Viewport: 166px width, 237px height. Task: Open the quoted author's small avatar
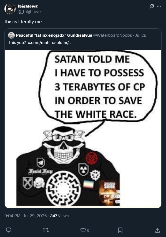coord(11,35)
